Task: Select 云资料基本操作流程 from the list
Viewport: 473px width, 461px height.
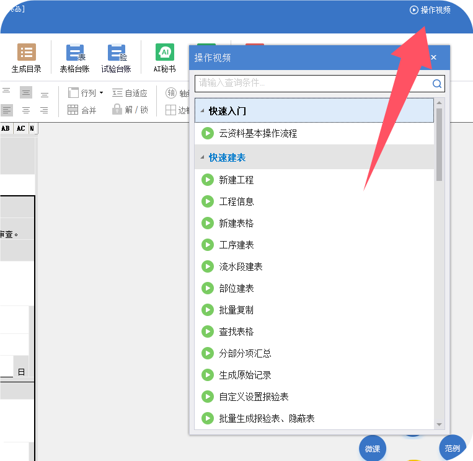Action: (x=257, y=133)
